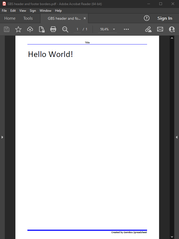The width and height of the screenshot is (179, 239).
Task: Share a link using the link icon
Action: (x=148, y=29)
